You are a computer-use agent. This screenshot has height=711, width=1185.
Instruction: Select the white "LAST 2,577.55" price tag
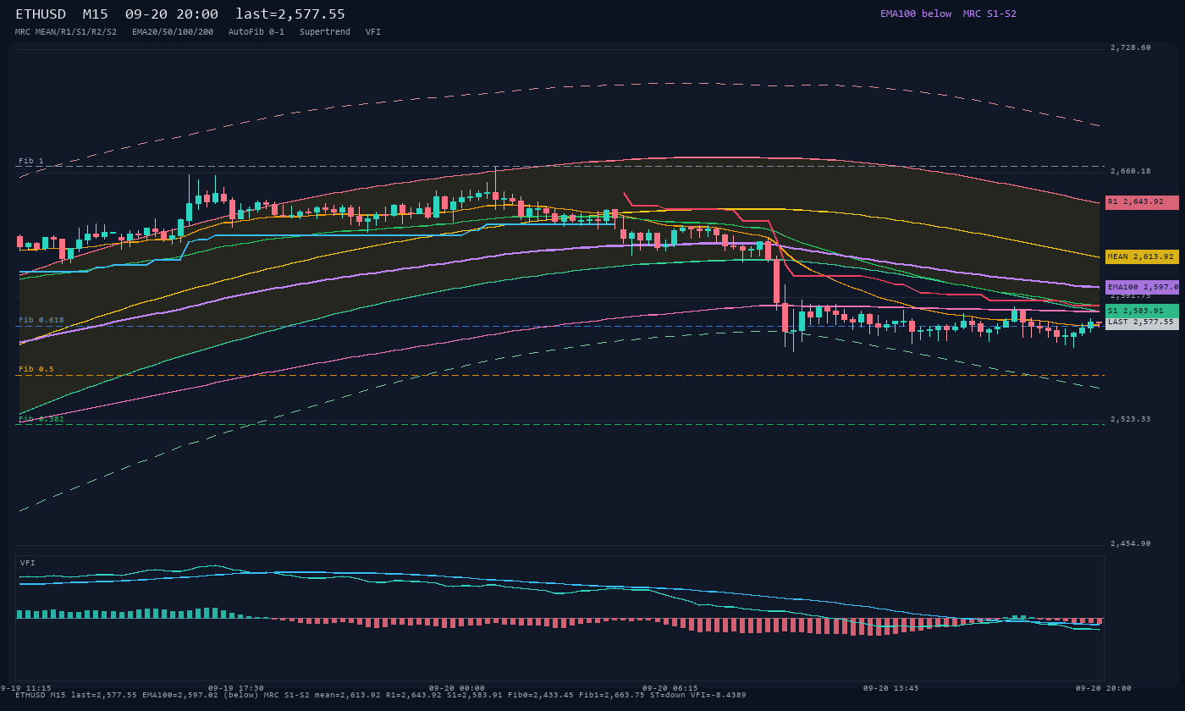pyautogui.click(x=1142, y=322)
